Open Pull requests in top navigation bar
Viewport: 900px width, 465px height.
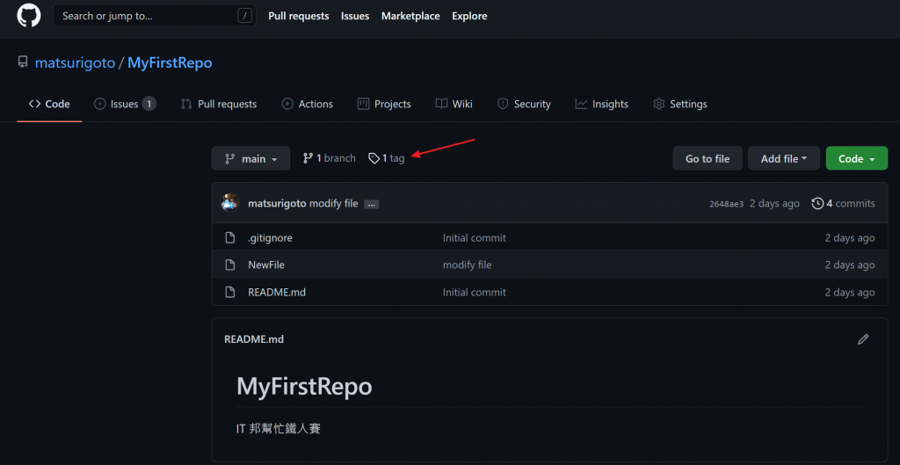pyautogui.click(x=299, y=16)
